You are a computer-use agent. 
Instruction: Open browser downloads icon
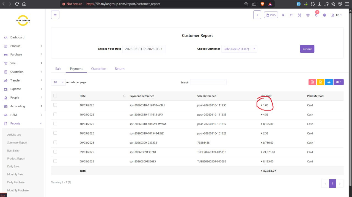click(x=320, y=4)
